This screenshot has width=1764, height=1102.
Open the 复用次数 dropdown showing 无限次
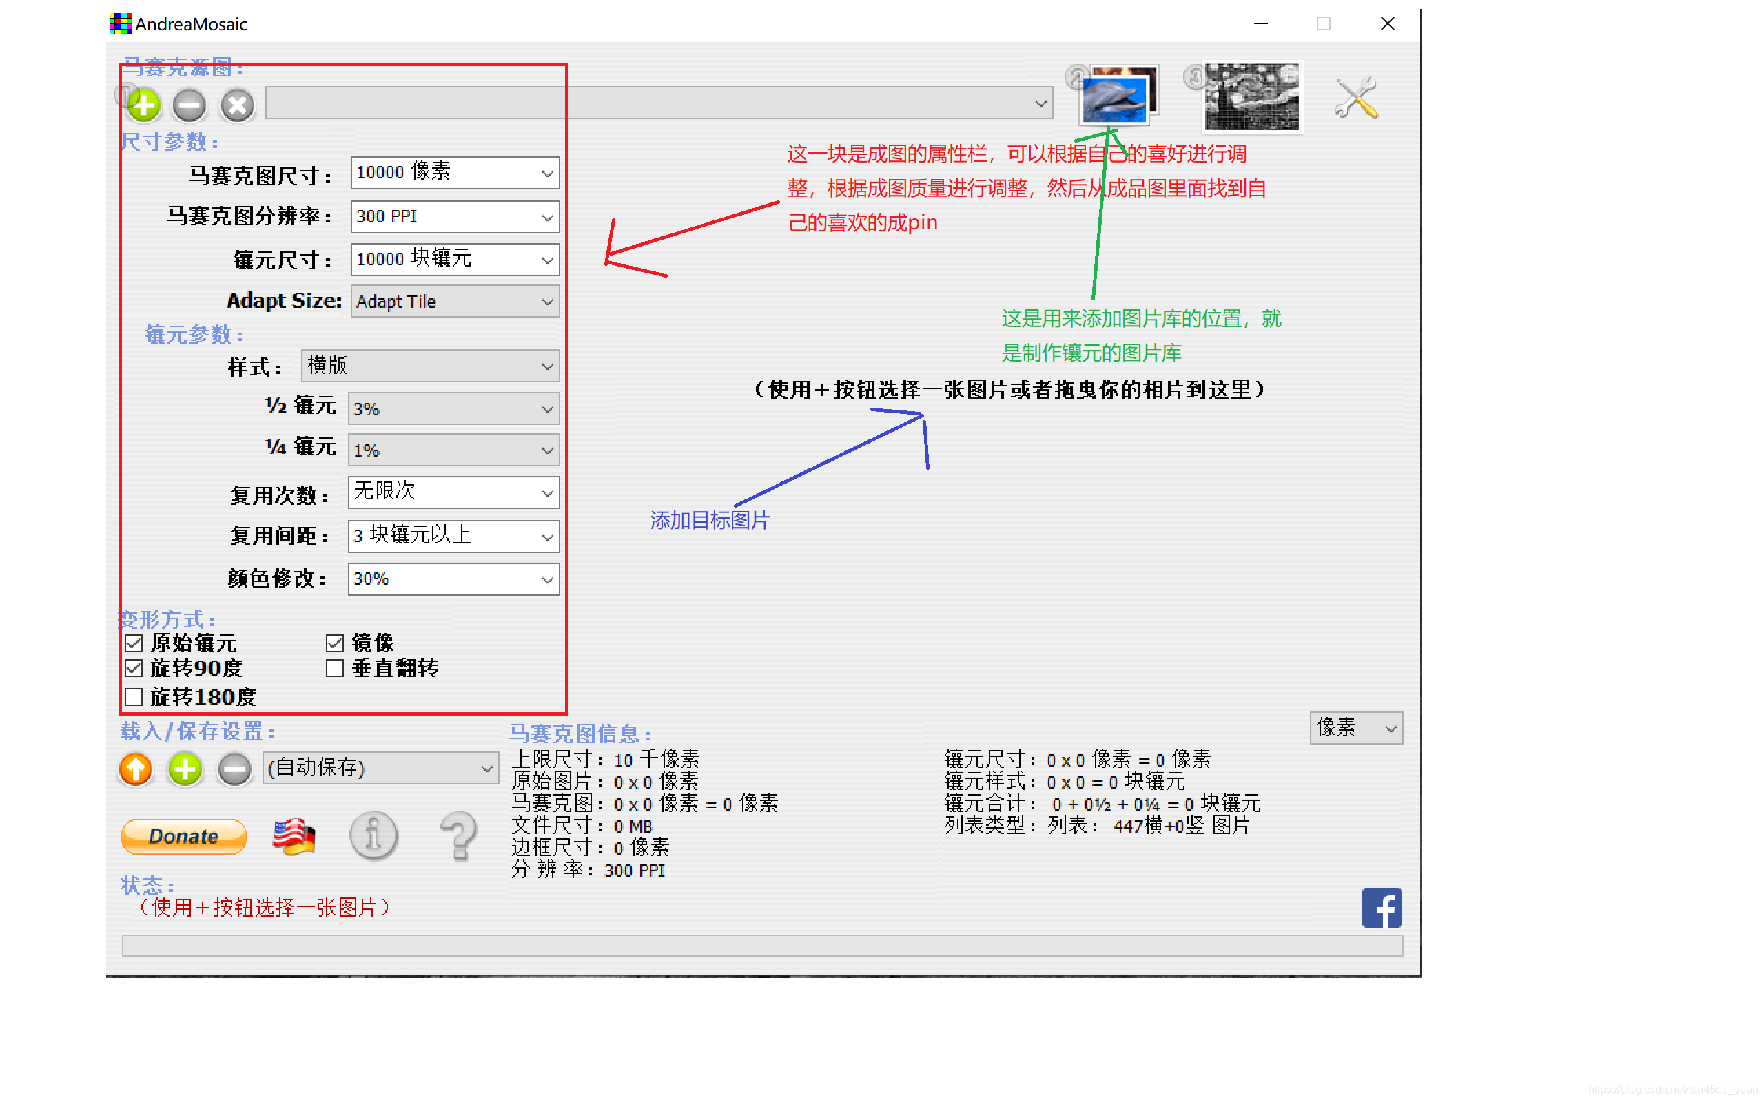(x=453, y=492)
